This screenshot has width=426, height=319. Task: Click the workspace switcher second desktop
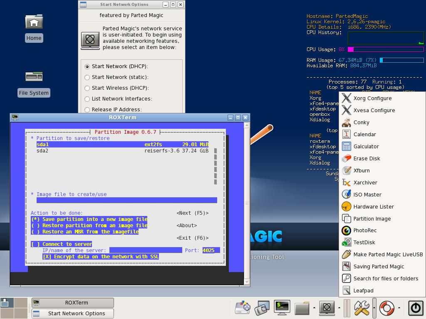pos(21,302)
